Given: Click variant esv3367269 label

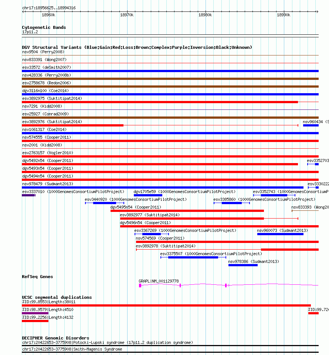Looking at the screenshot, I should [185, 230].
